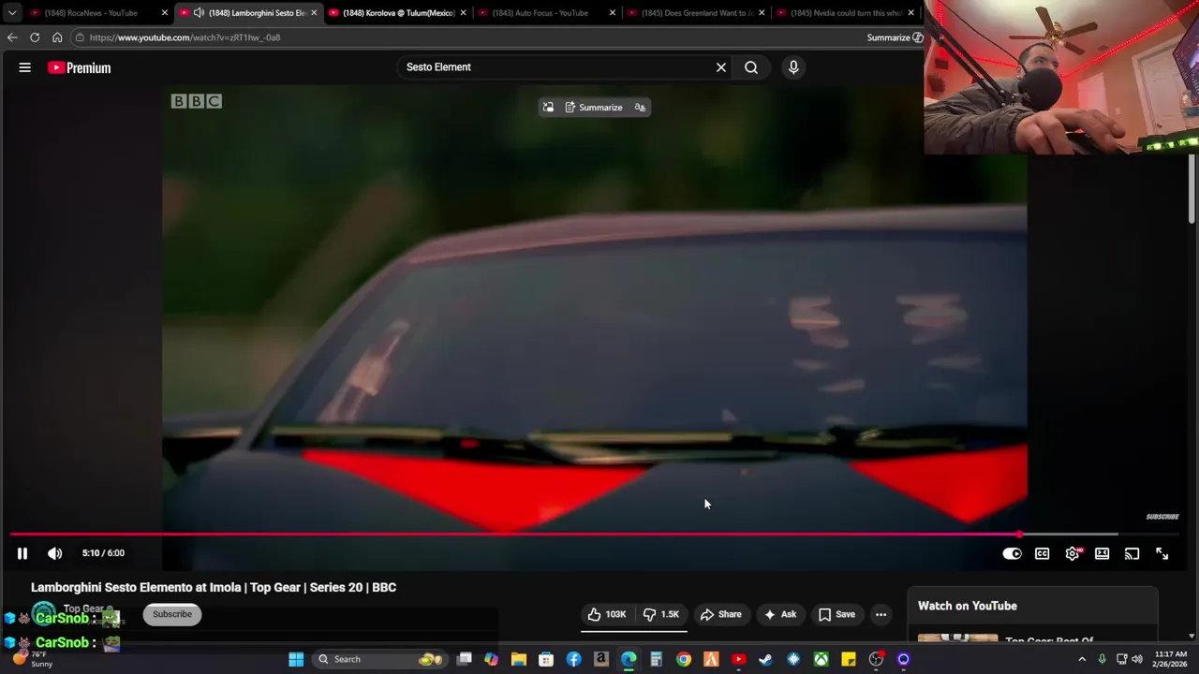Subscribe to the Top Gear channel
The image size is (1199, 674).
[172, 614]
